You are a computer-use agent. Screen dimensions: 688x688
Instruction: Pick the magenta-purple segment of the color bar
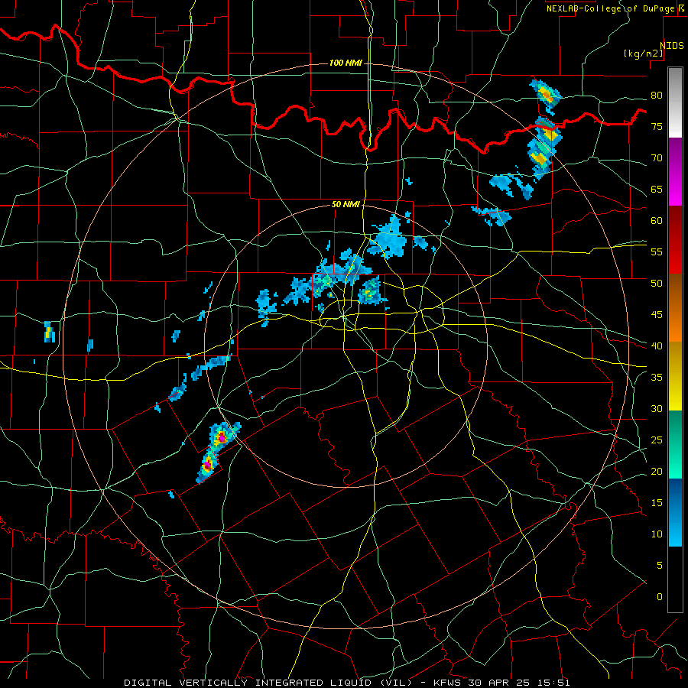675,171
